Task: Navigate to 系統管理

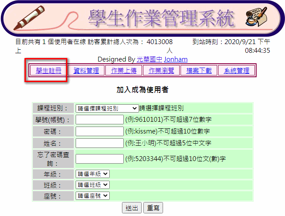Action: click(x=236, y=71)
